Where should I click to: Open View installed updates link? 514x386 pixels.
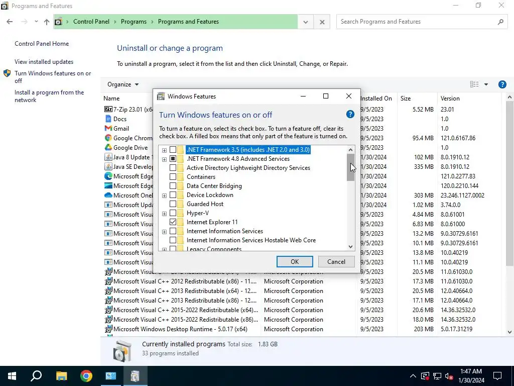pos(44,62)
